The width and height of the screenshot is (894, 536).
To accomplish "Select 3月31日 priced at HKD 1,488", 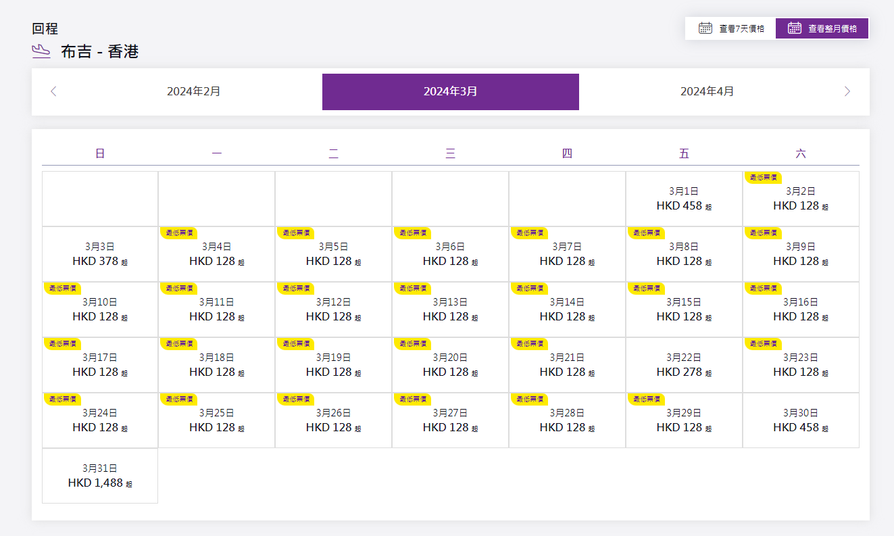I will tap(100, 476).
